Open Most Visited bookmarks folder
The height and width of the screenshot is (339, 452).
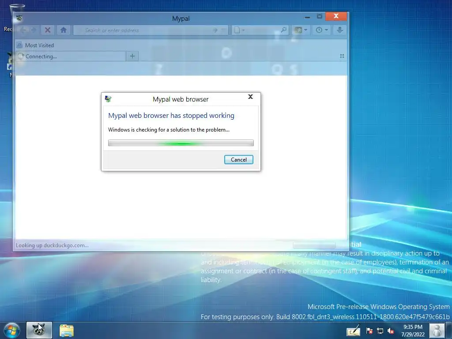pyautogui.click(x=35, y=45)
